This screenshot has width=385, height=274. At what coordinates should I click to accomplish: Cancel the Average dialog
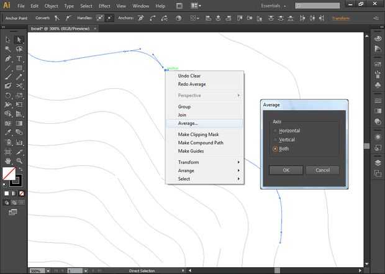click(322, 170)
